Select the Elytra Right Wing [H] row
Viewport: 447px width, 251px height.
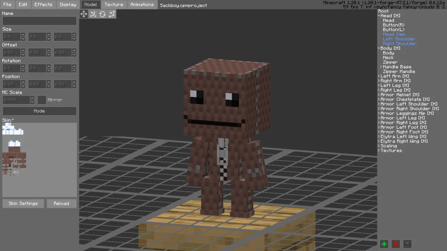(404, 141)
